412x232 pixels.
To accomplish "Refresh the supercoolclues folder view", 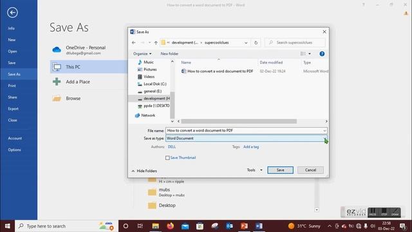I will pos(256,43).
